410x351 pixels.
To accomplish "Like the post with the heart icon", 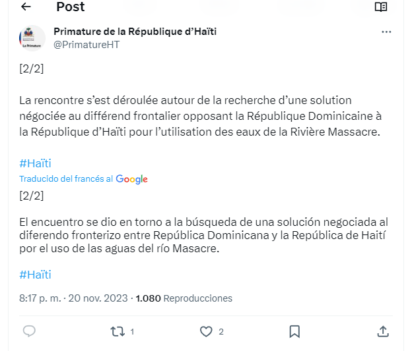I will (x=206, y=331).
